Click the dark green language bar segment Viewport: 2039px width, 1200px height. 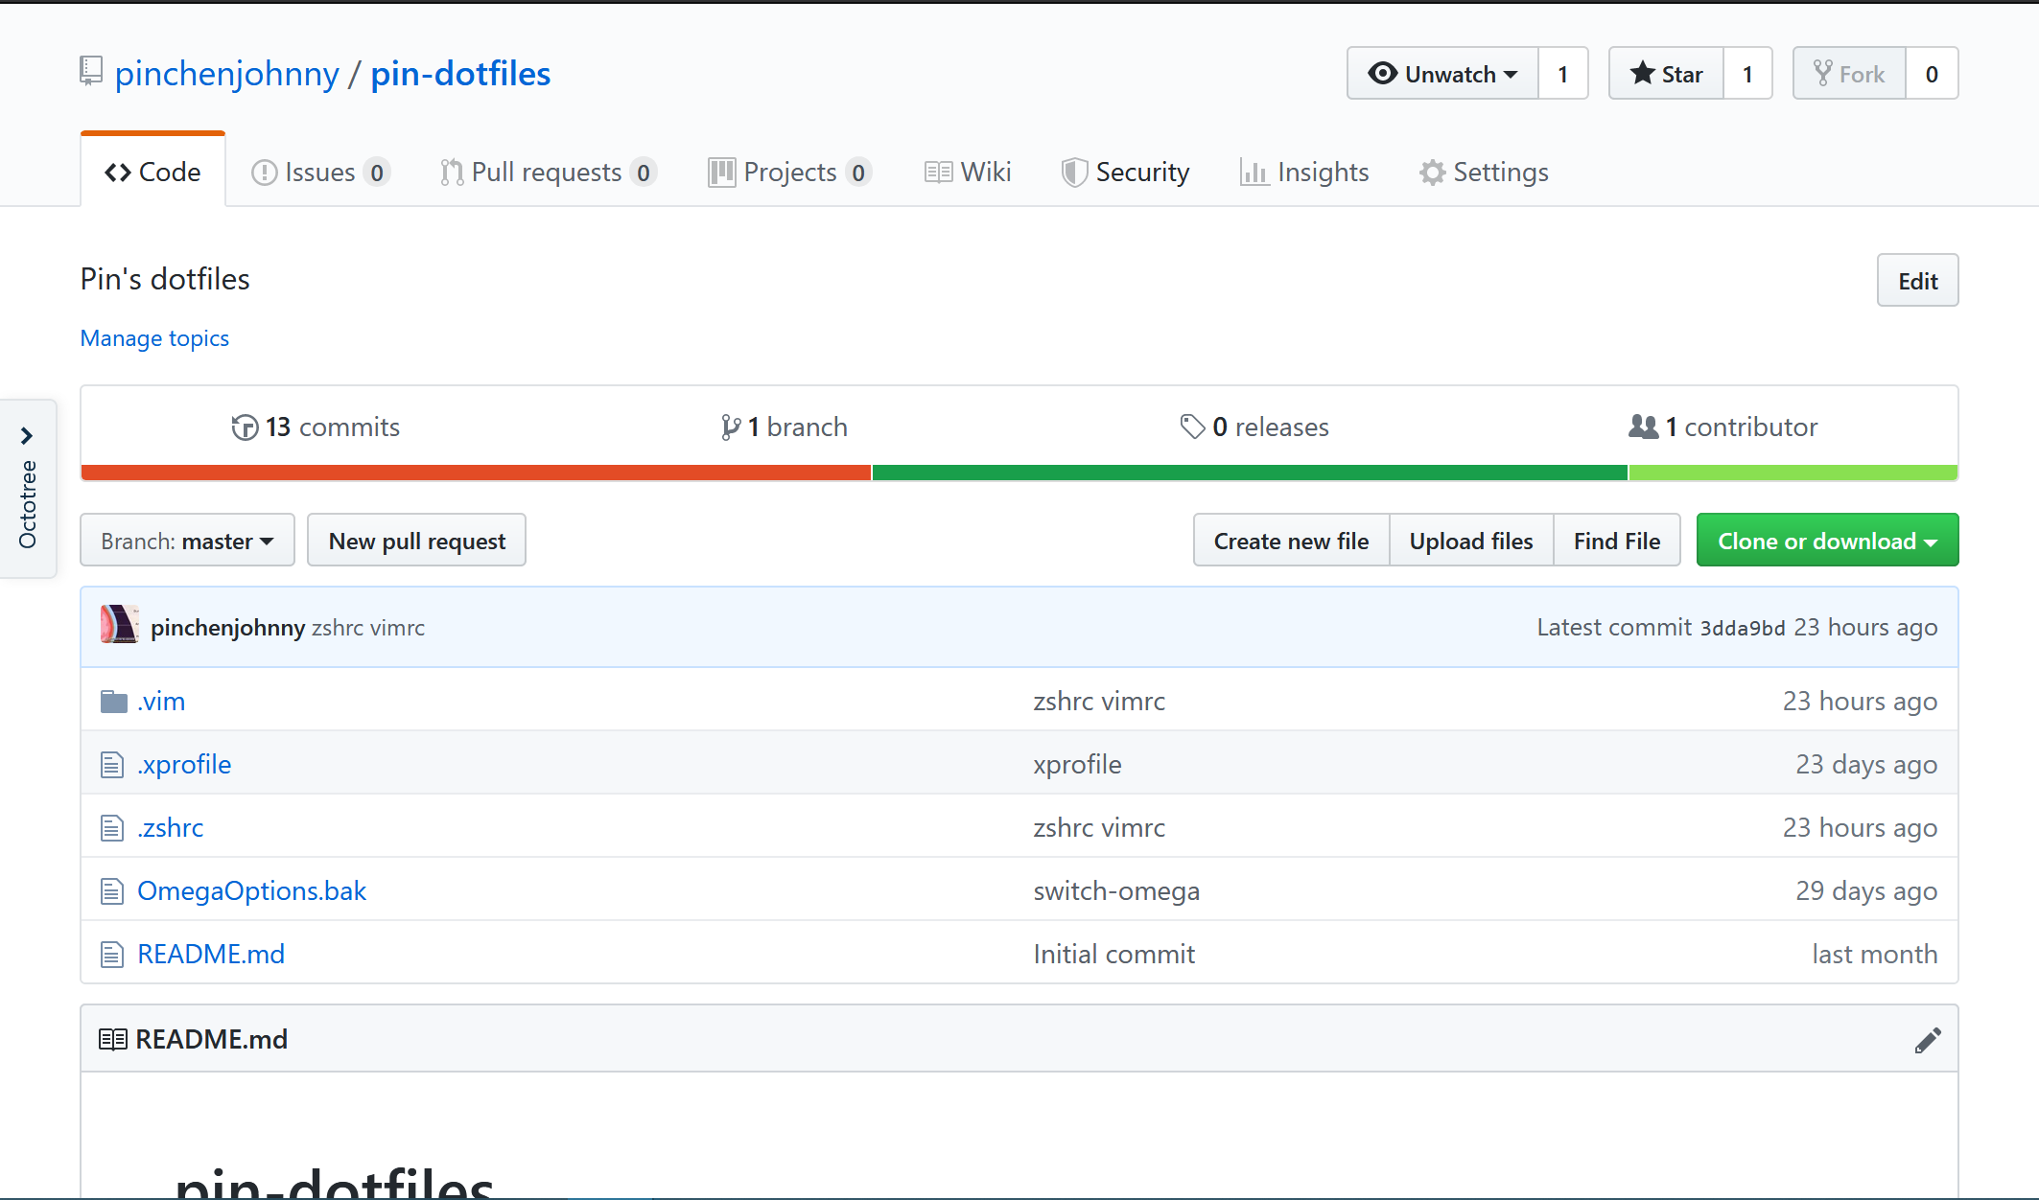[x=1250, y=473]
